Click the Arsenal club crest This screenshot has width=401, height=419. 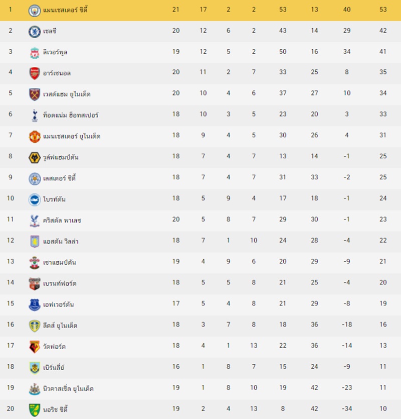tap(35, 73)
